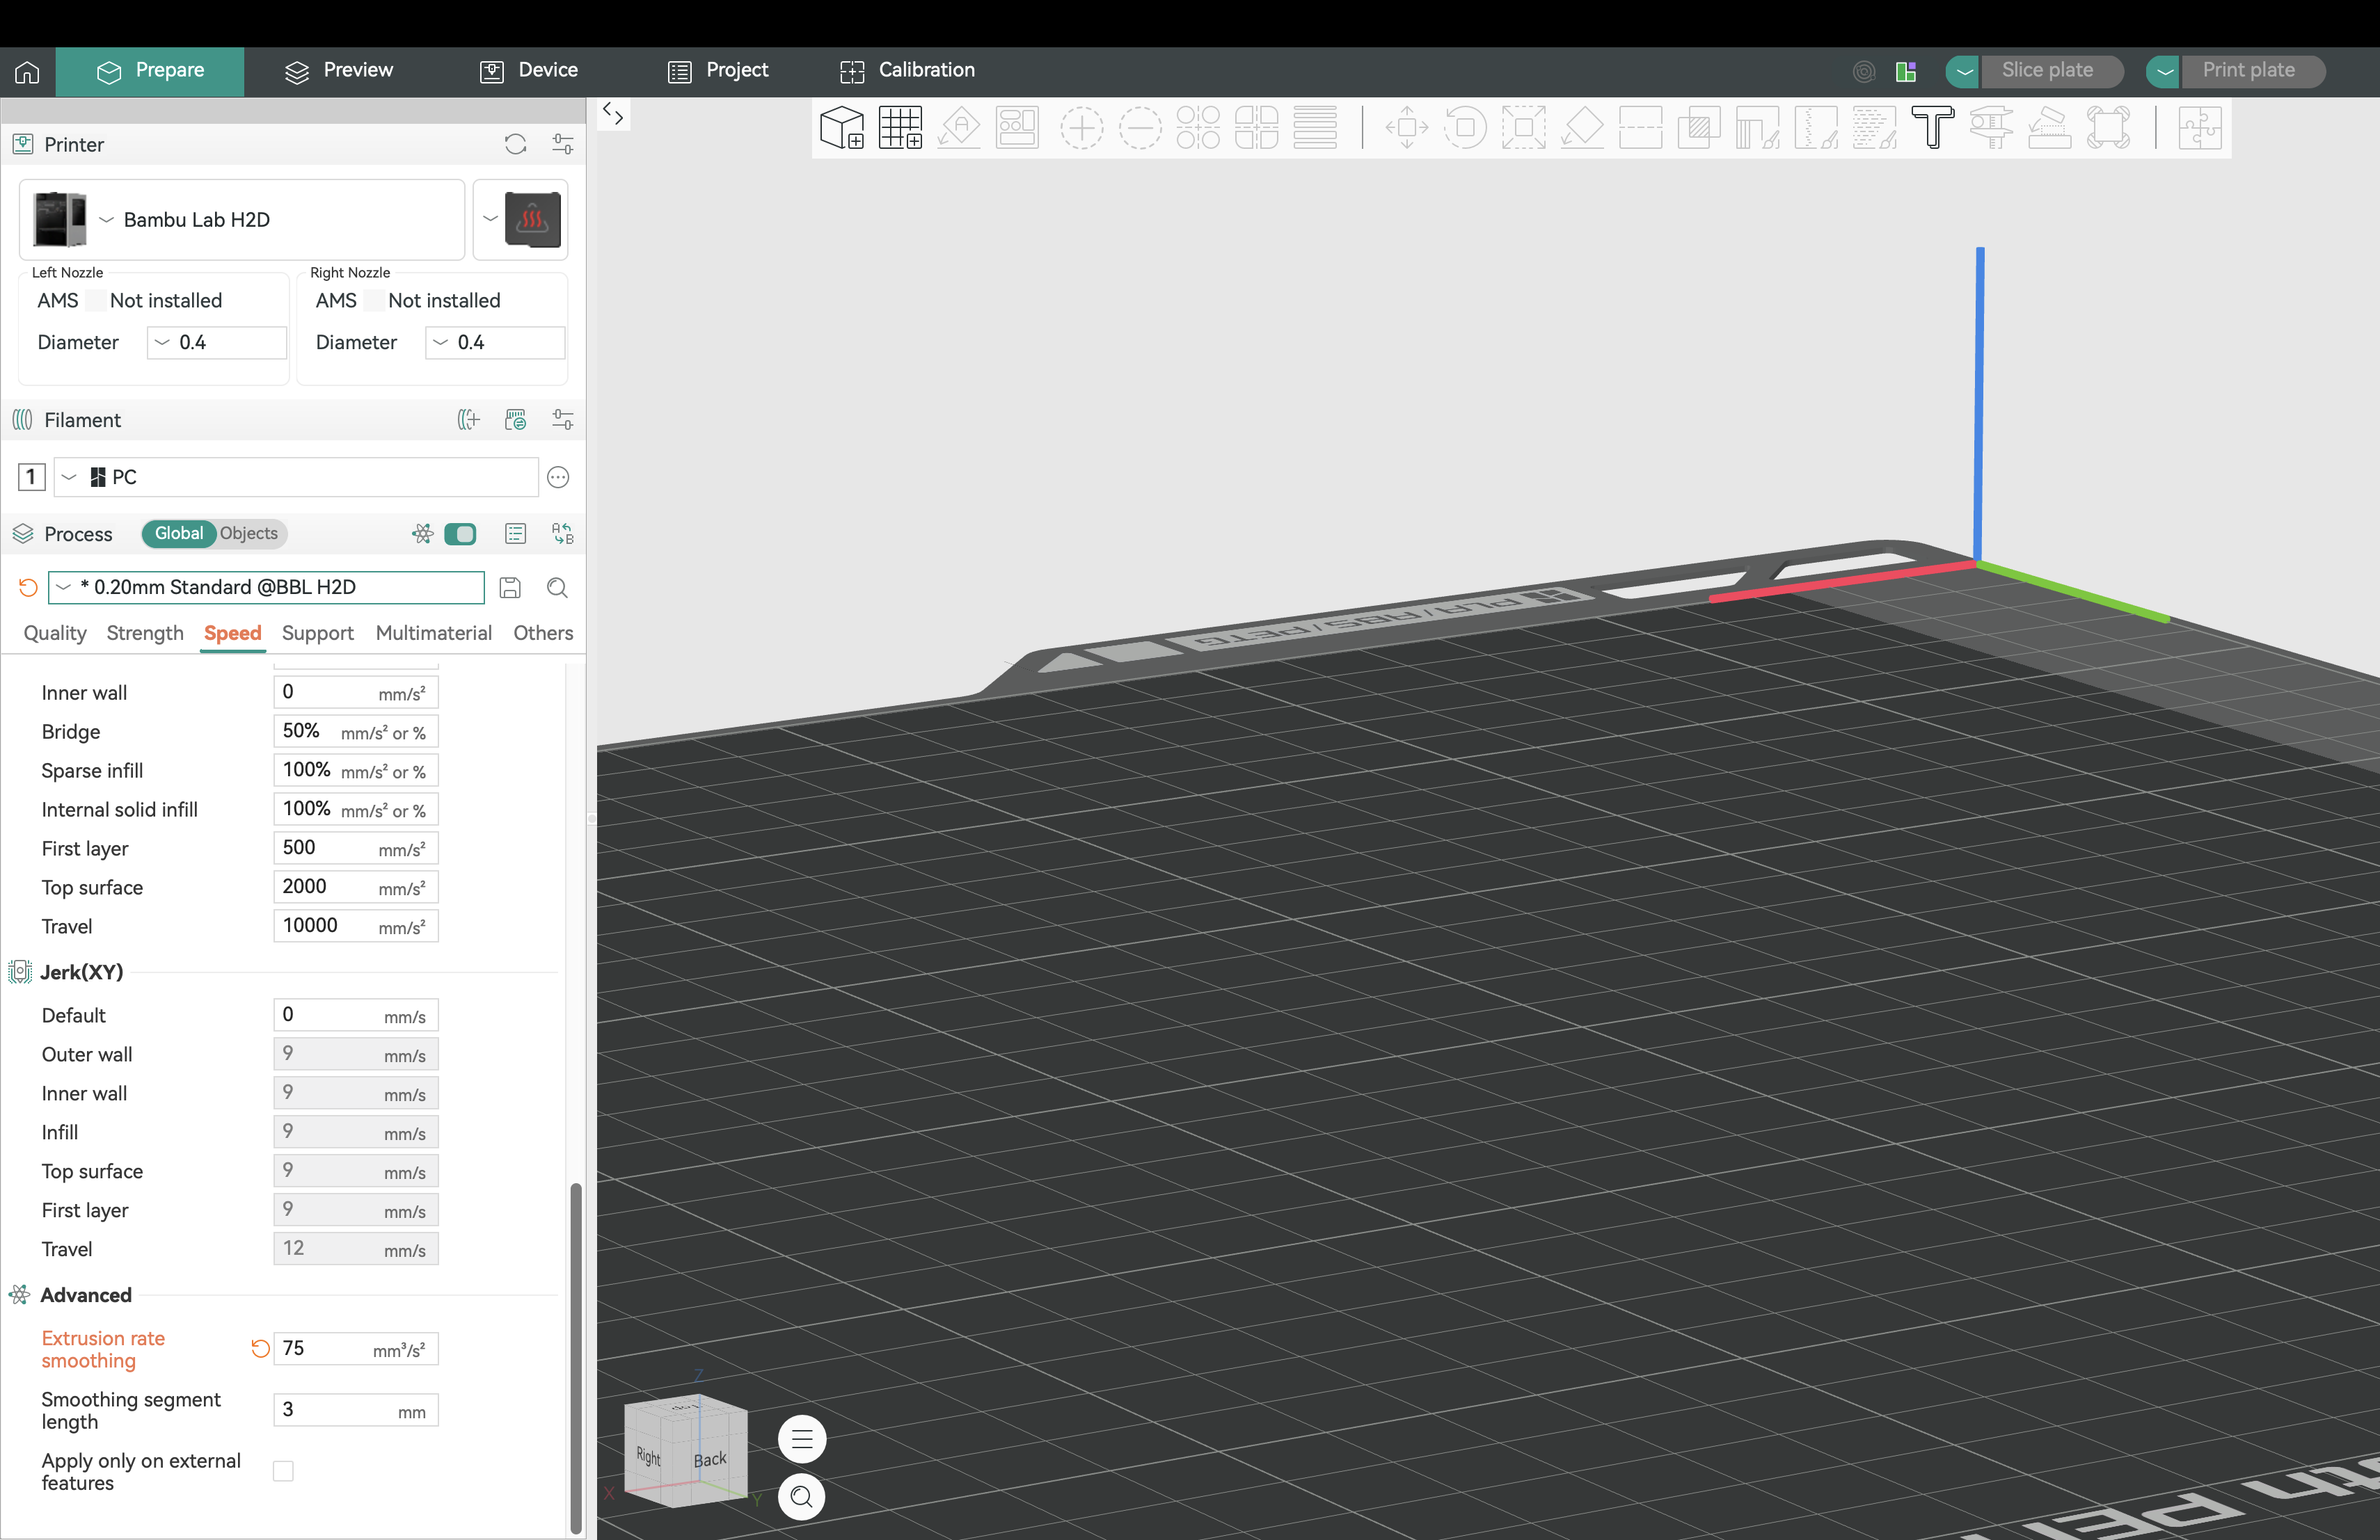The image size is (2380, 1540).
Task: Select the Seam painting tool
Action: 1816,128
